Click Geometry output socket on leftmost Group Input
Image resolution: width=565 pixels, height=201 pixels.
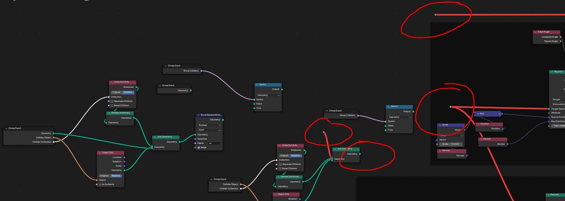pos(54,133)
